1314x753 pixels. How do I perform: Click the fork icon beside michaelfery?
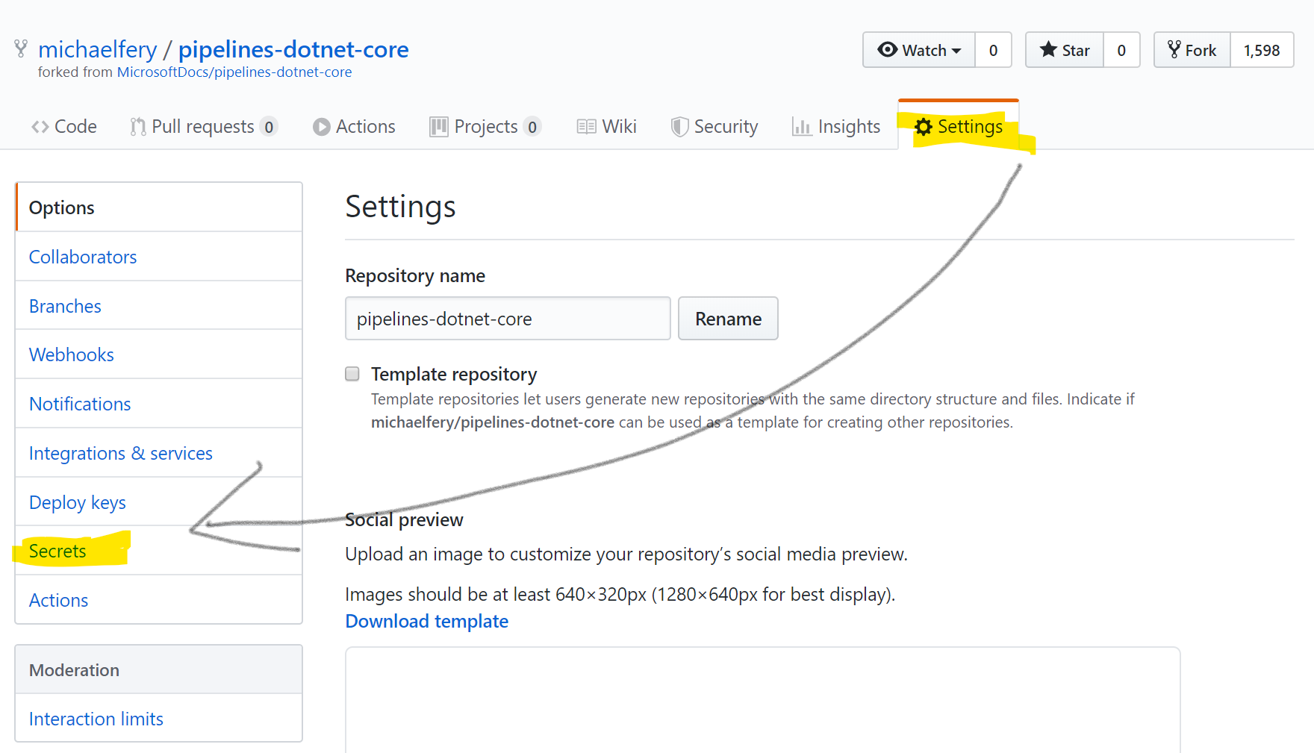pos(21,49)
